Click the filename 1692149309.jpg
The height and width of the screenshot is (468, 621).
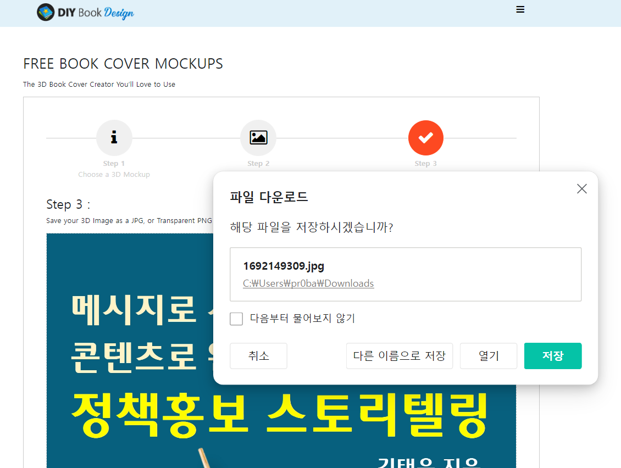click(x=284, y=266)
